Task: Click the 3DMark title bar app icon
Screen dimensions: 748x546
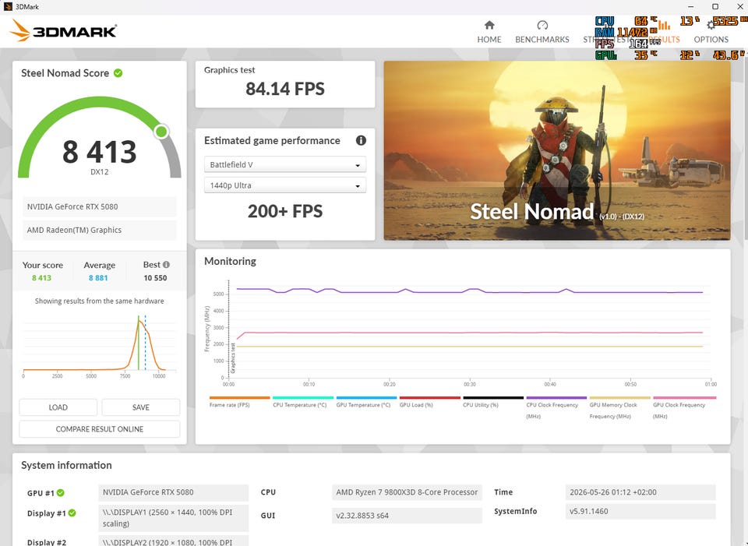Action: (8, 7)
